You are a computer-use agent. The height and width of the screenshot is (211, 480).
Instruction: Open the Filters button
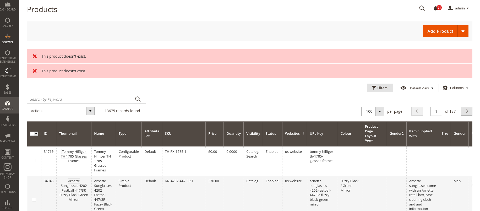[x=380, y=88]
